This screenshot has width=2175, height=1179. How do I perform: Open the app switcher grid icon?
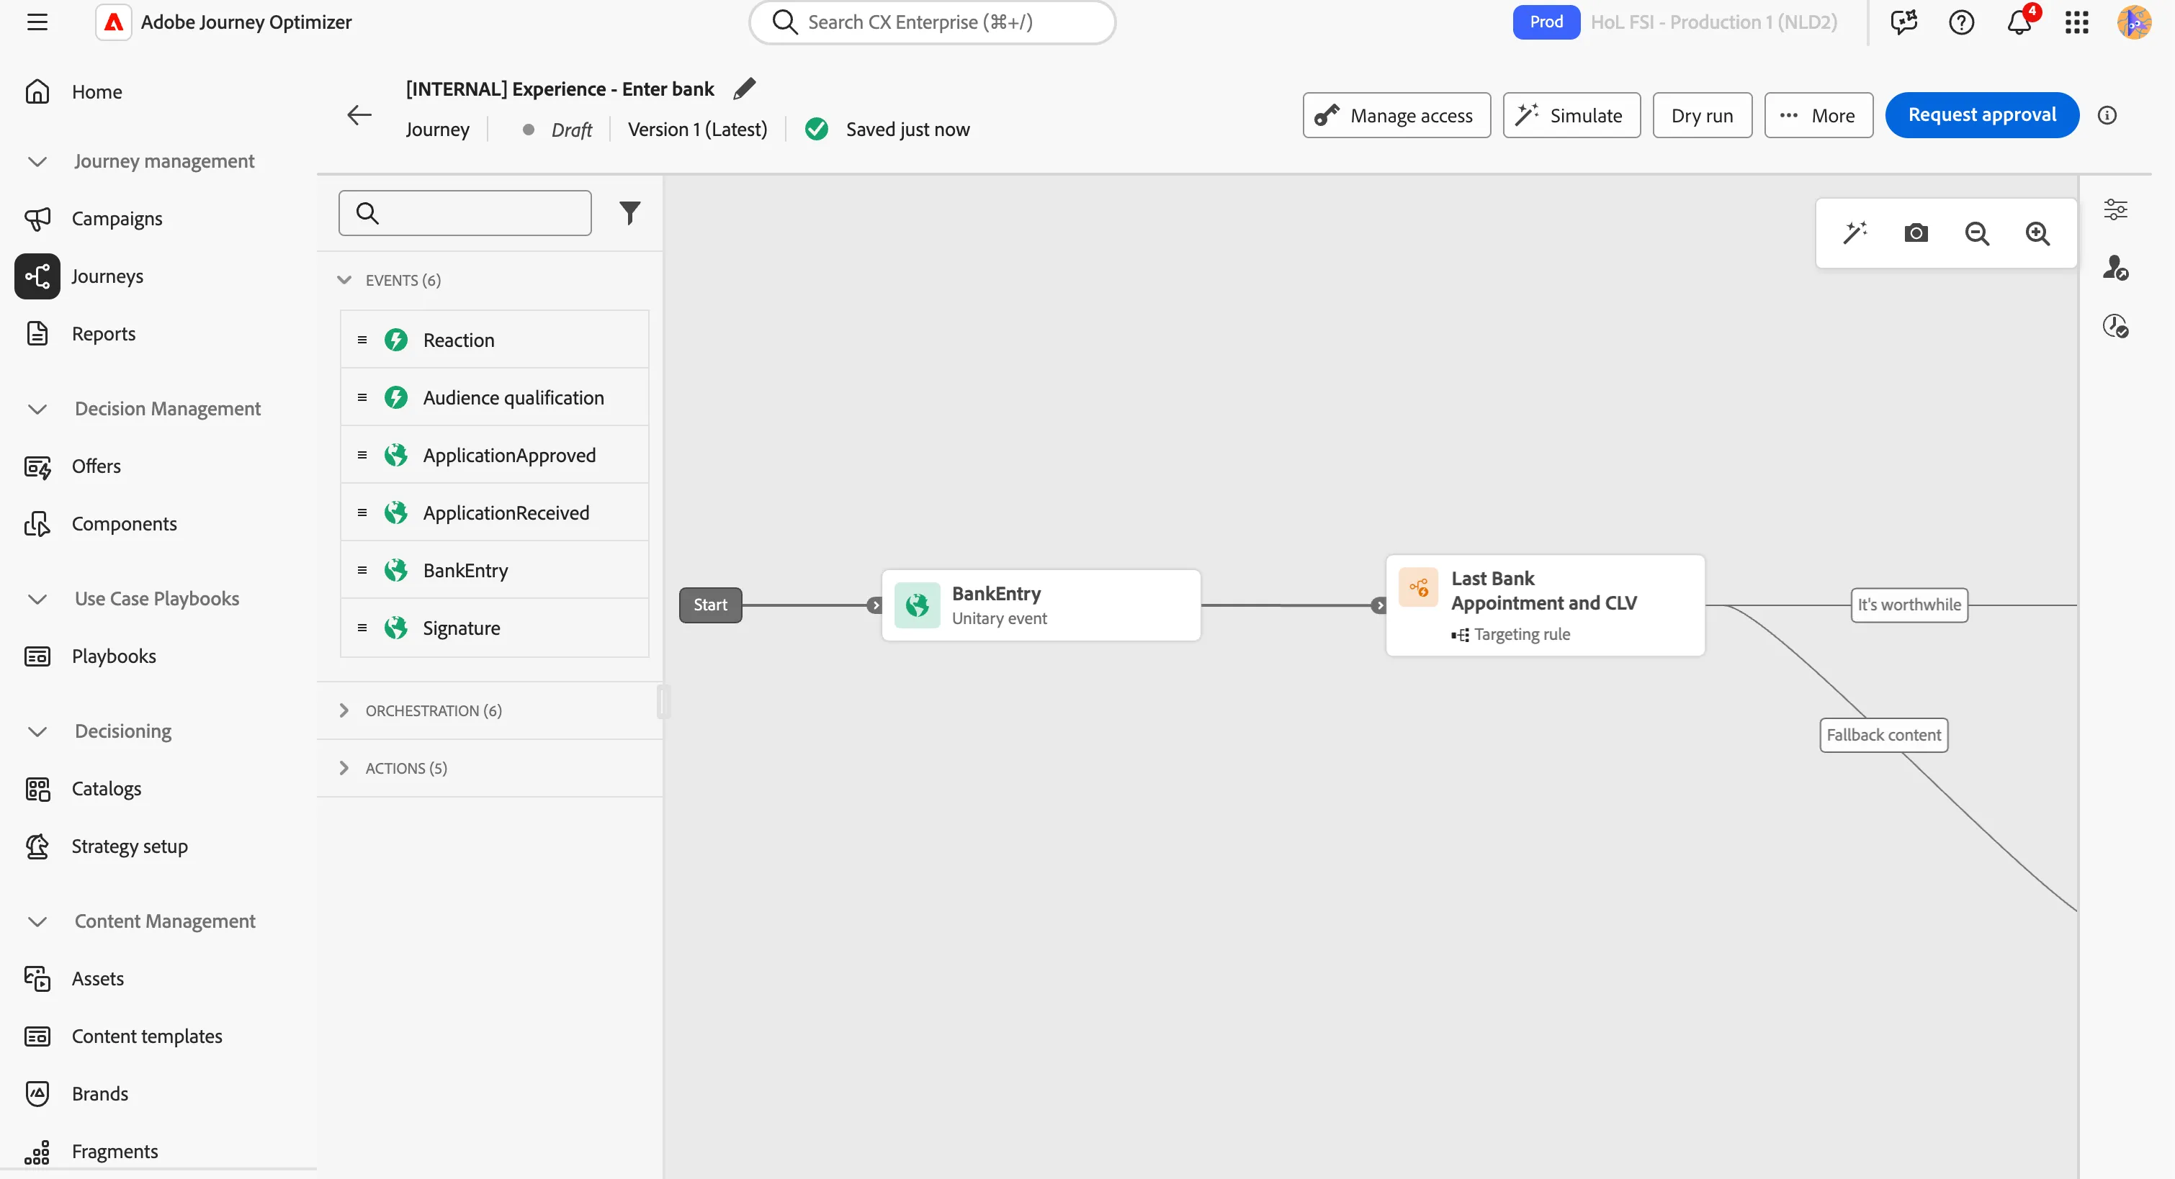click(x=2076, y=22)
